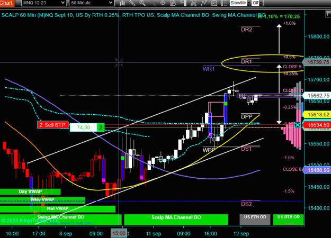Open the drawing tools pencil icon

point(132,3)
